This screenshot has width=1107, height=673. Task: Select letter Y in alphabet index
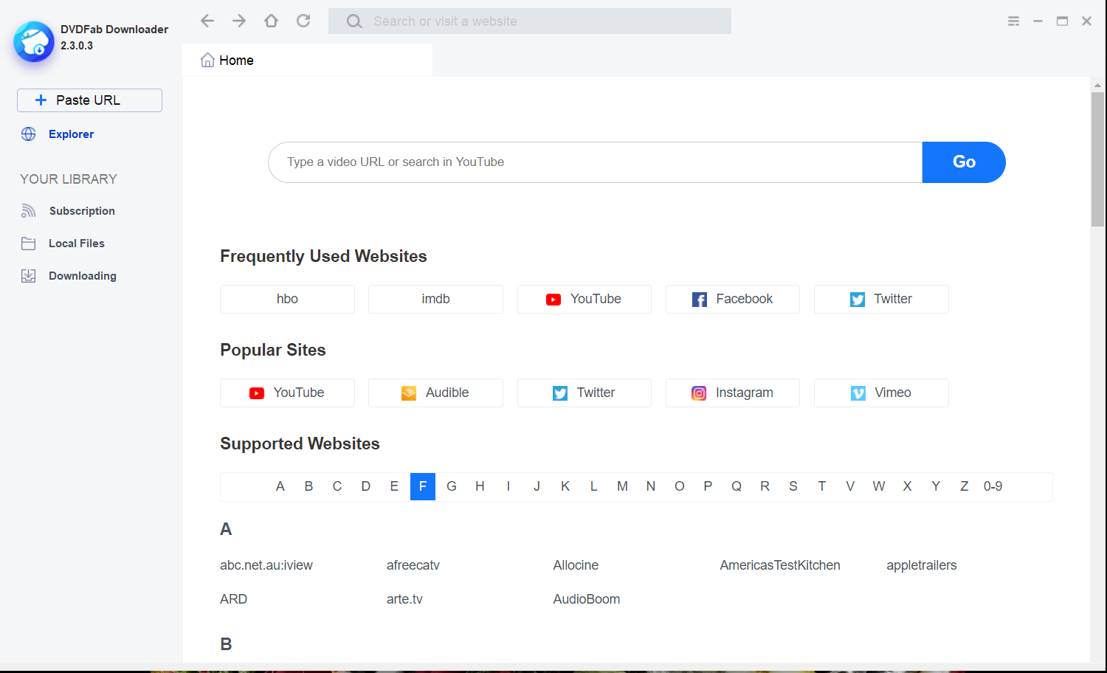(936, 486)
